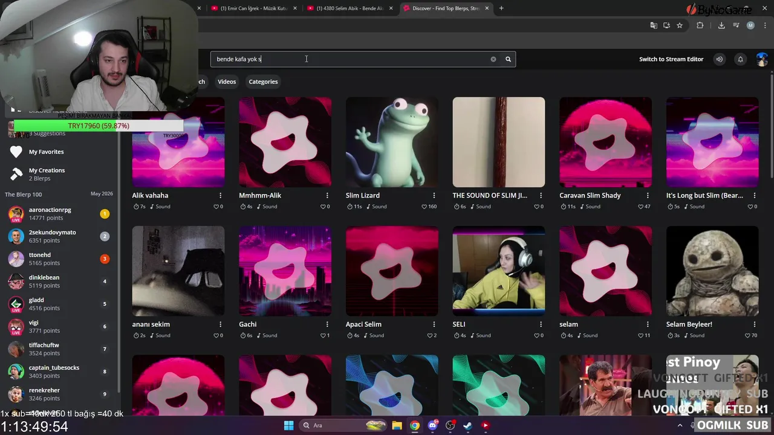Open My Favorites in sidebar

coord(46,152)
